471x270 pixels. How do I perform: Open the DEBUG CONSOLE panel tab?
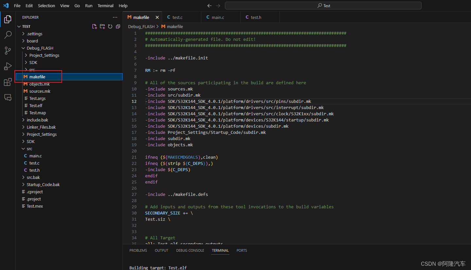pos(190,250)
